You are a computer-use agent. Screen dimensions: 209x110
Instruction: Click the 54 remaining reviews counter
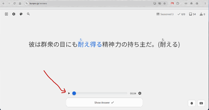192,14
